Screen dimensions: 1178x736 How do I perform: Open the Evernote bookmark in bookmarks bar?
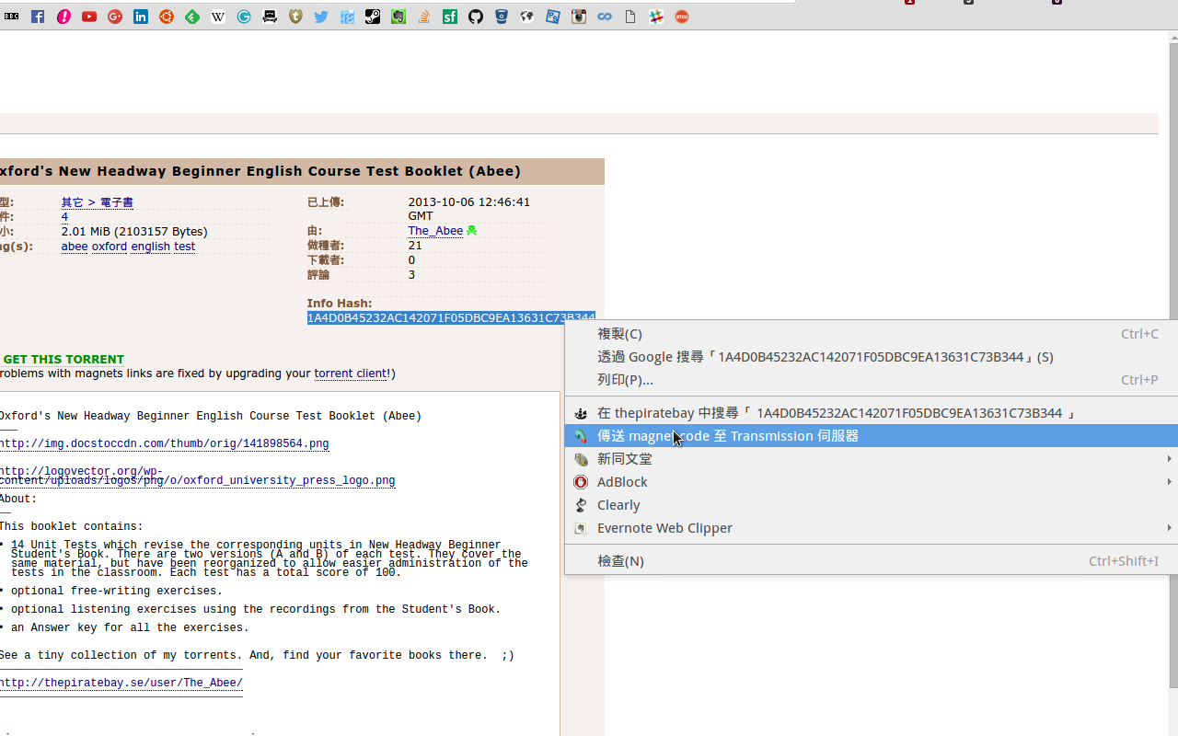click(x=398, y=17)
